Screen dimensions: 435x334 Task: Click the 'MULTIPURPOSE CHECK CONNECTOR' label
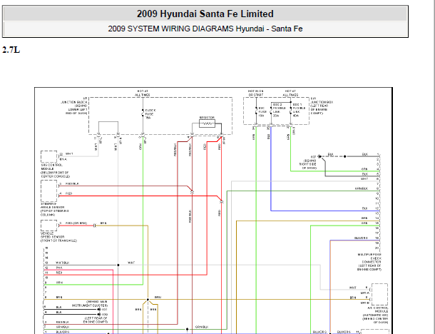tap(369, 262)
